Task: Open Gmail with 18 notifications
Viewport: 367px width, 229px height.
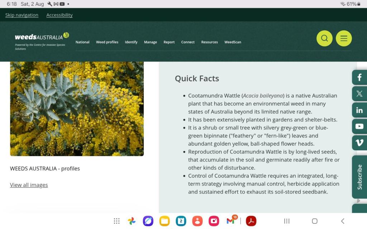Action: [230, 220]
